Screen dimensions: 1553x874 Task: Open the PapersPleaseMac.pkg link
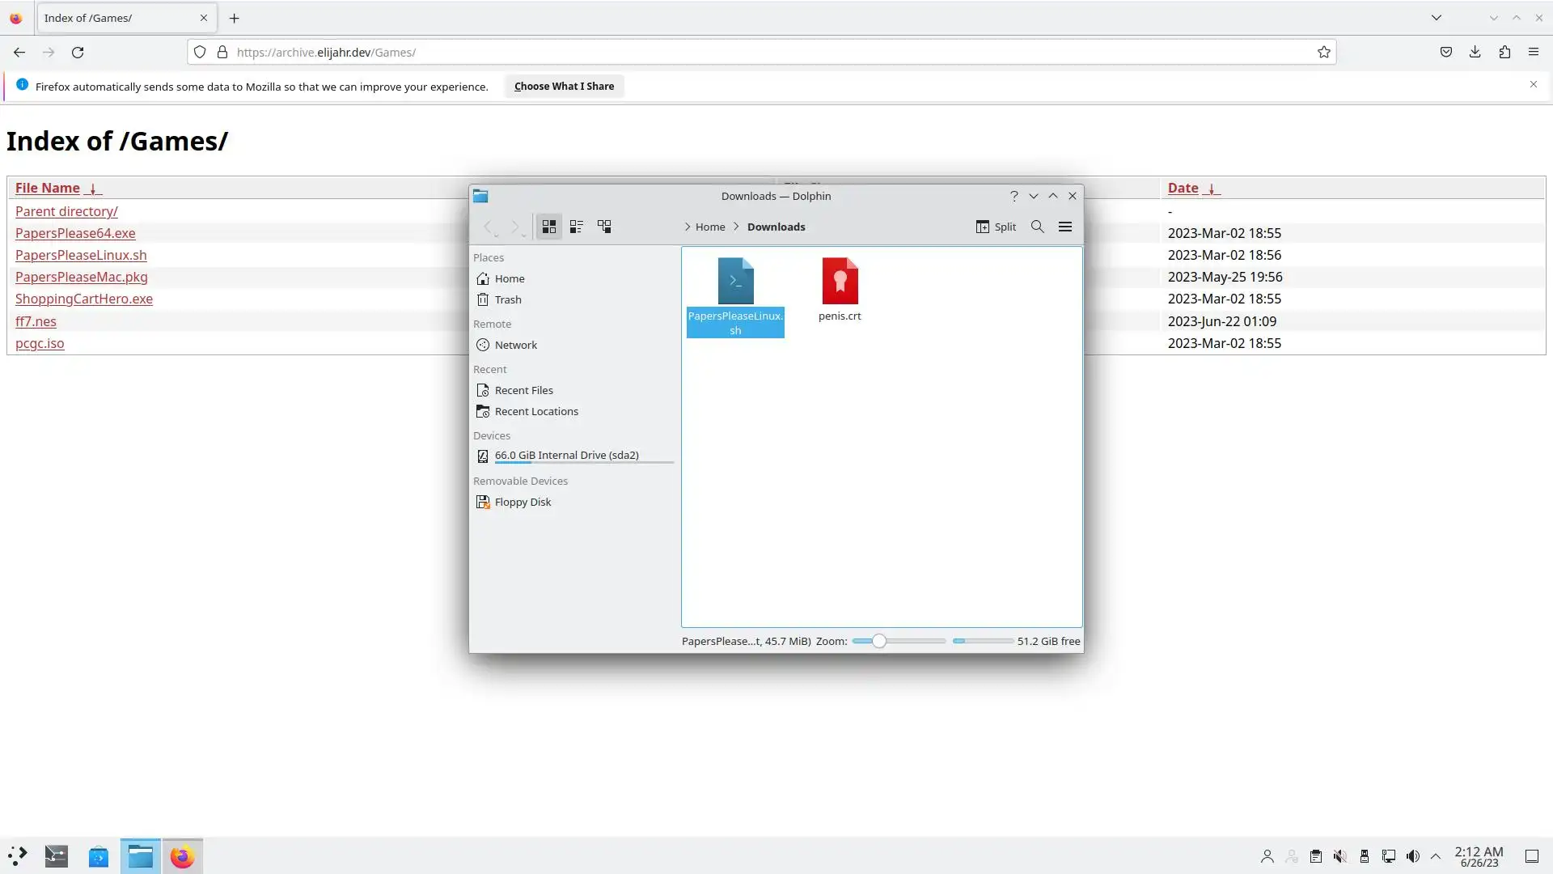point(81,277)
